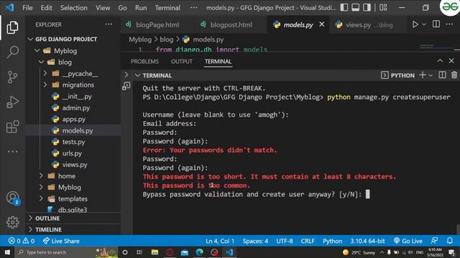
Task: Open Windows Start menu
Action: pos(7,252)
